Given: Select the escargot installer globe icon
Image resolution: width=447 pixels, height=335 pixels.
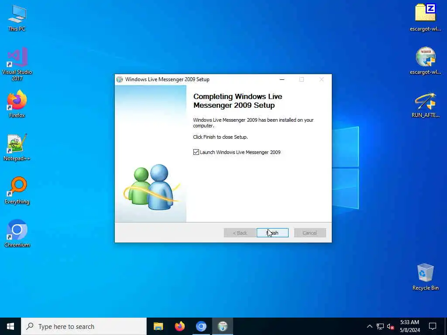Looking at the screenshot, I should 425,61.
